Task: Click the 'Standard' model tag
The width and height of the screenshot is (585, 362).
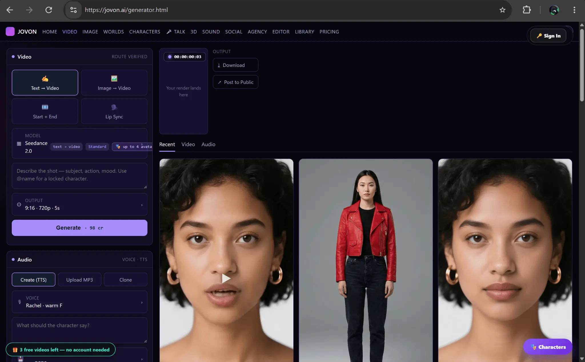Action: click(97, 147)
